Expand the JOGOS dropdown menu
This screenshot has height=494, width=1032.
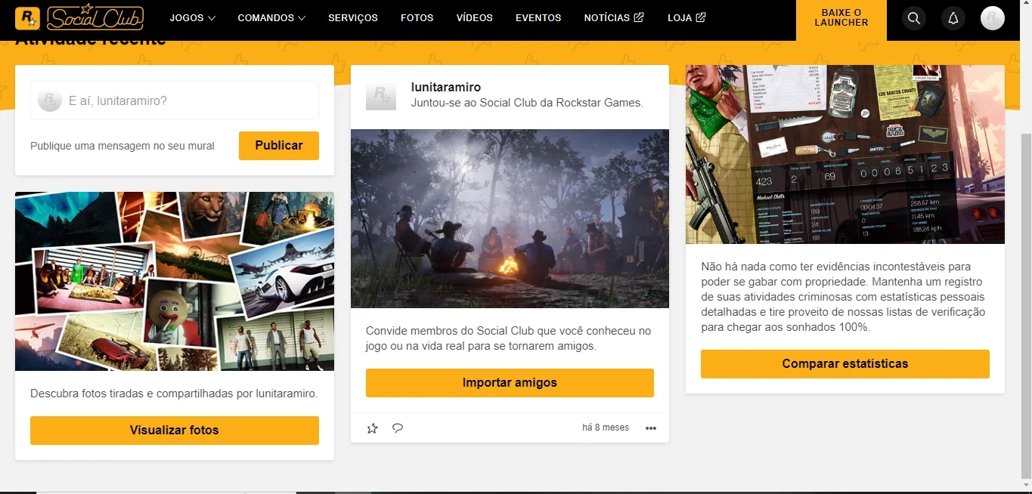click(x=193, y=17)
